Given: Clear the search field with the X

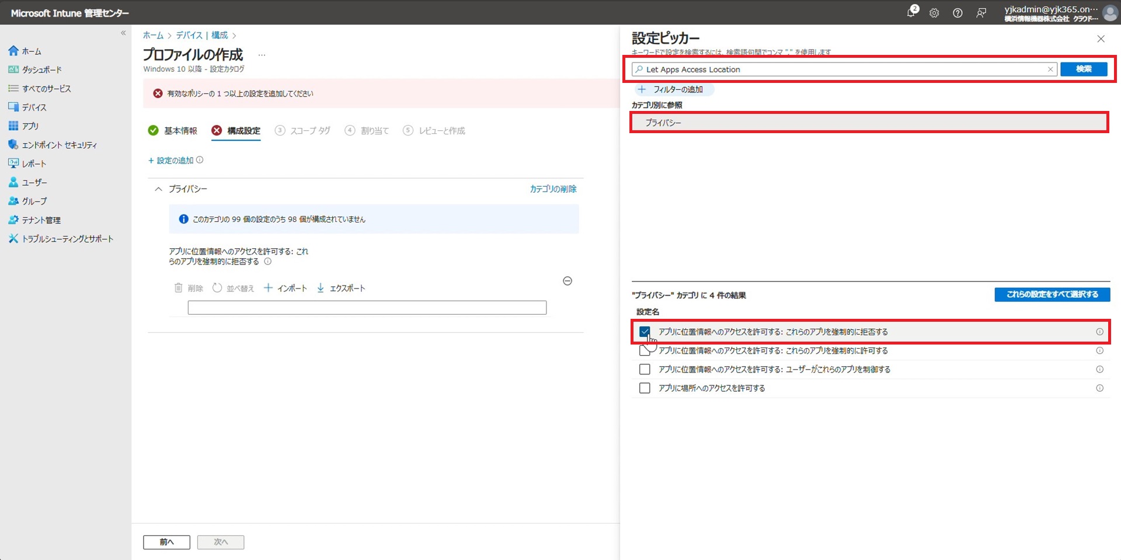Looking at the screenshot, I should [1050, 69].
